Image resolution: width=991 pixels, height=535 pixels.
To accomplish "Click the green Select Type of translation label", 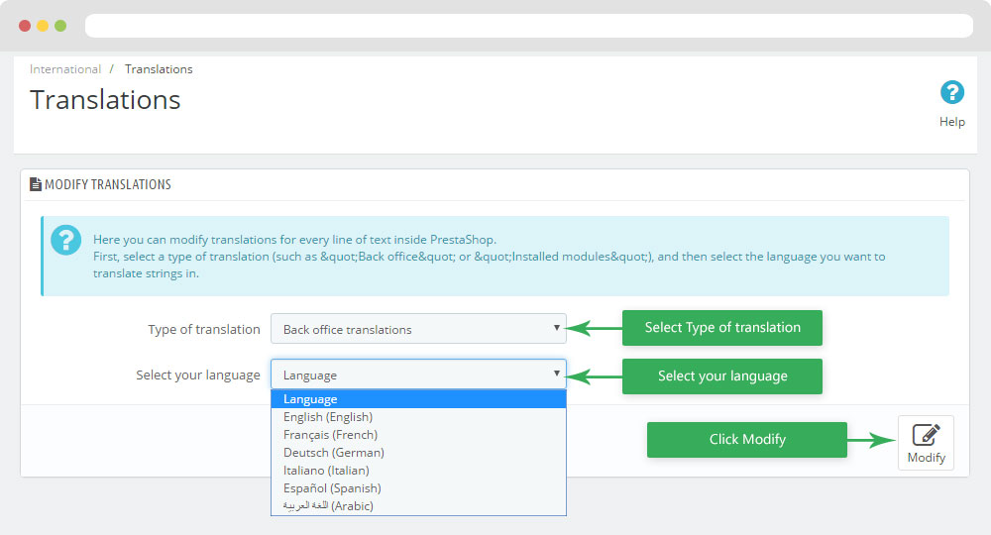I will [x=721, y=328].
